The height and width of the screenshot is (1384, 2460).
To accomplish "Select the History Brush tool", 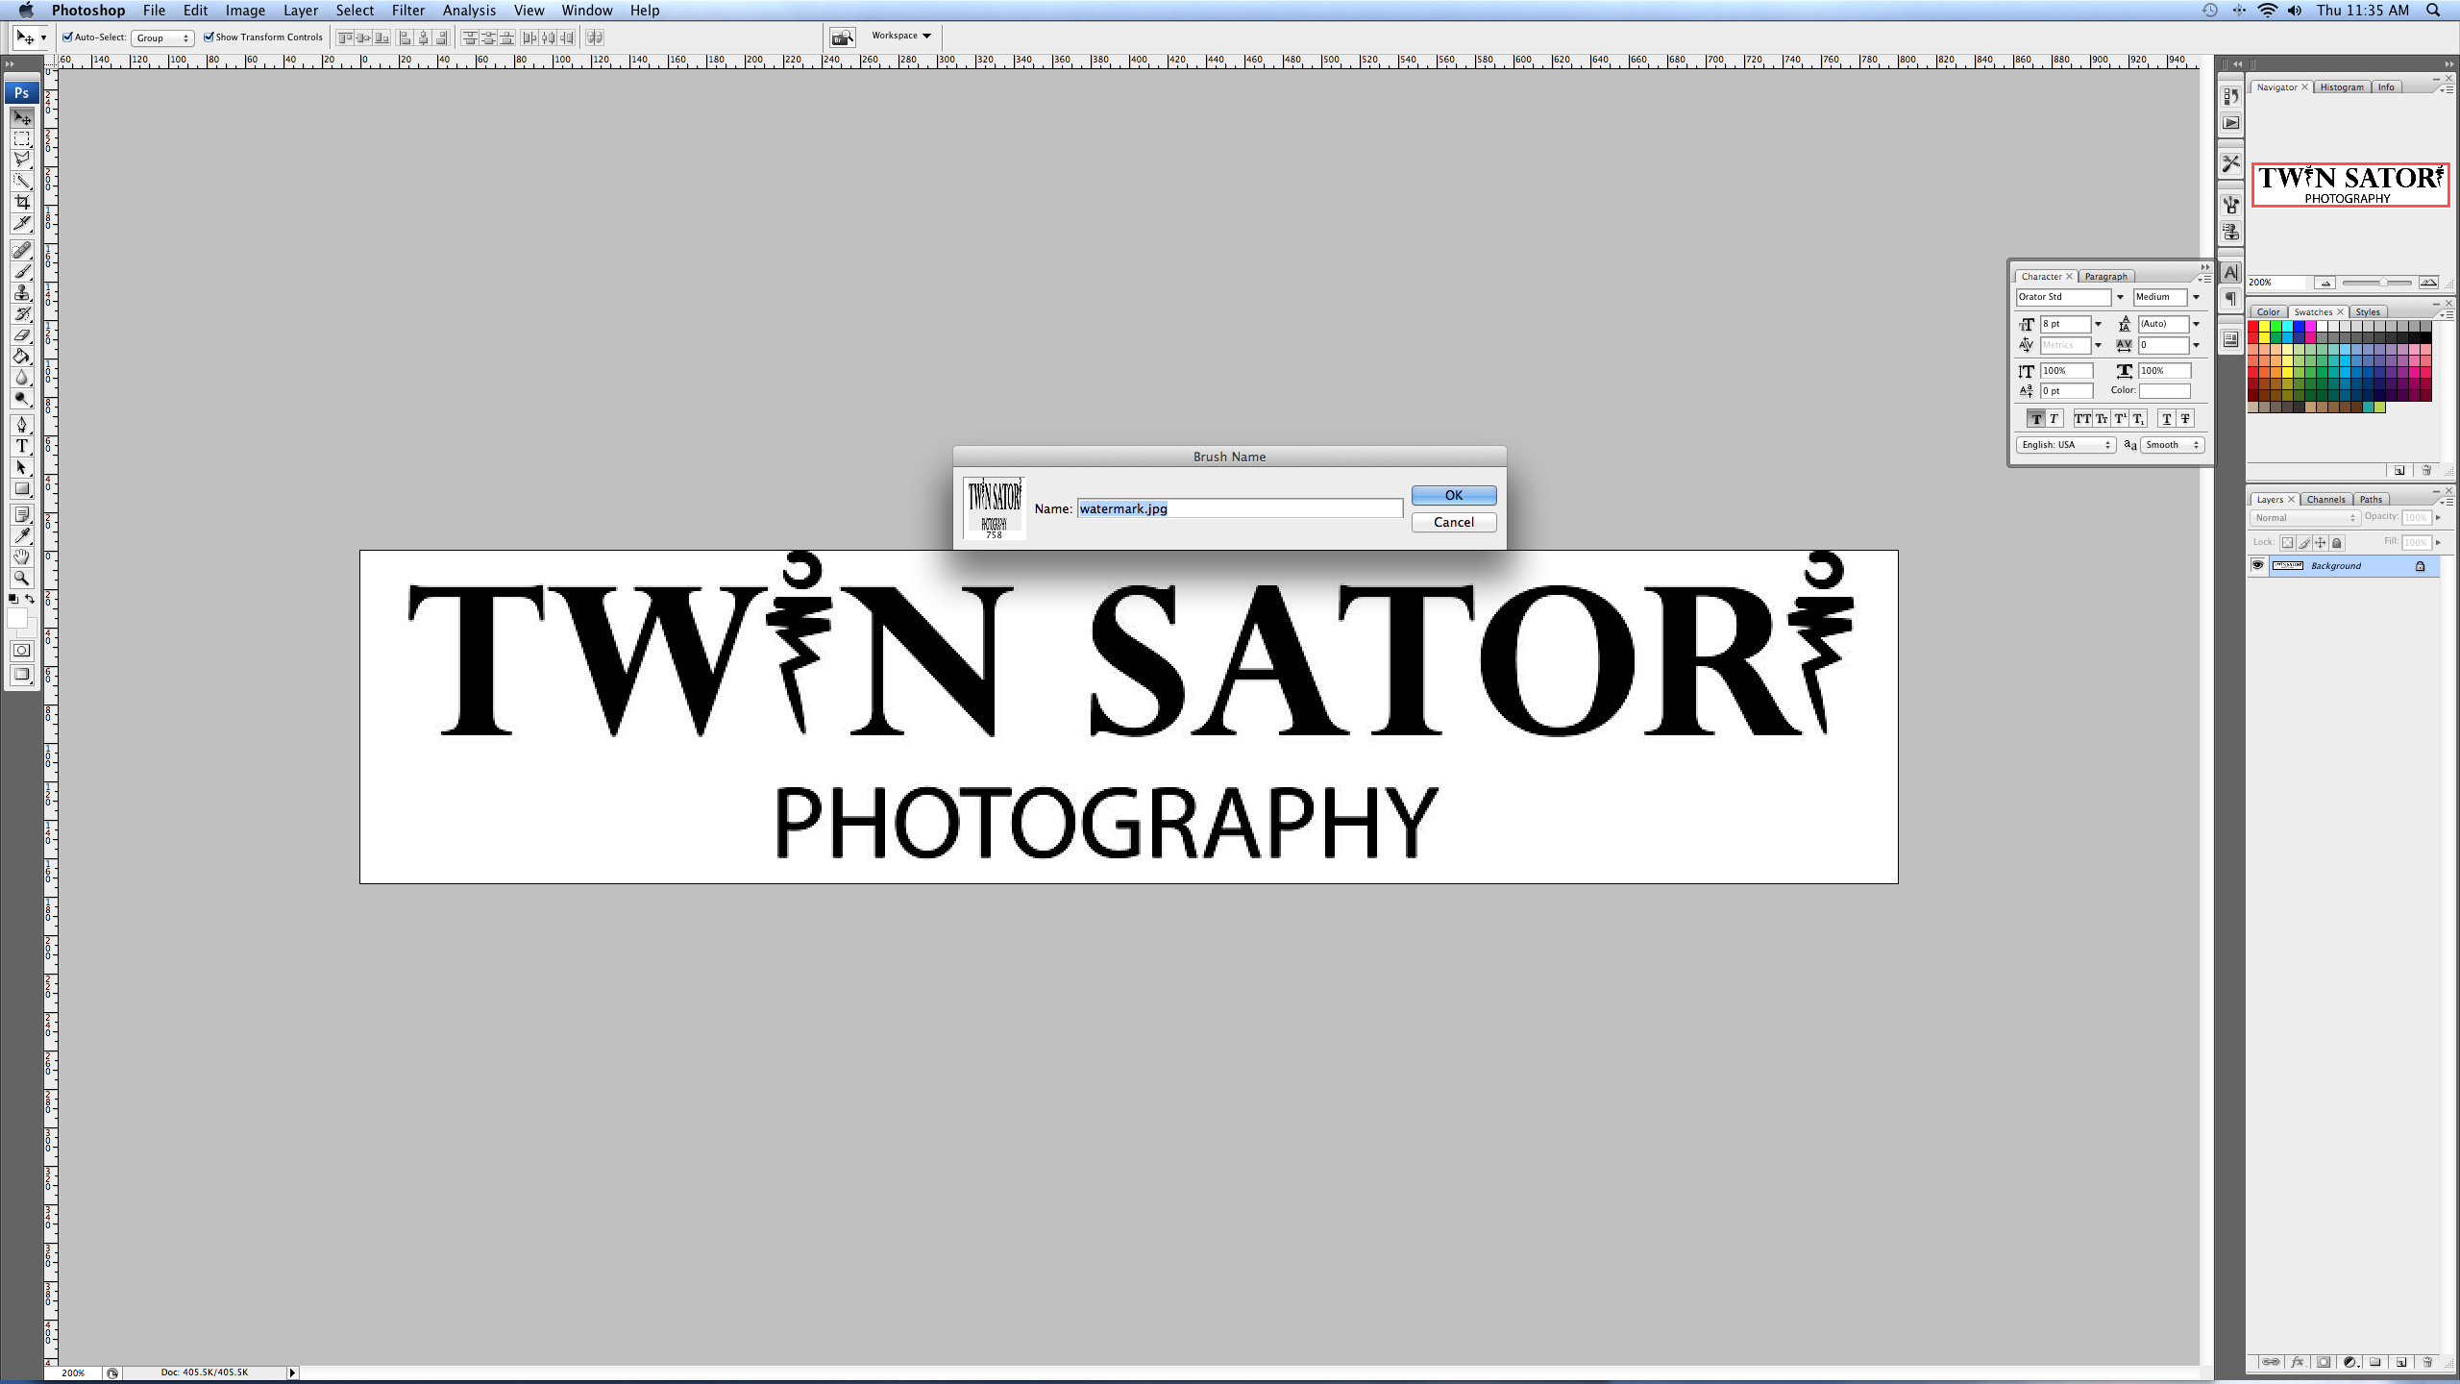I will tap(22, 313).
